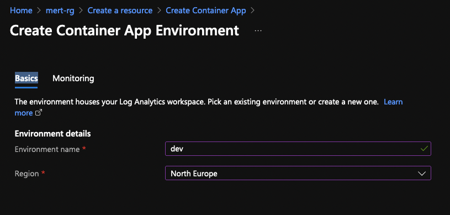The height and width of the screenshot is (215, 450).
Task: Click the red asterisk beside Region
Action: (43, 173)
